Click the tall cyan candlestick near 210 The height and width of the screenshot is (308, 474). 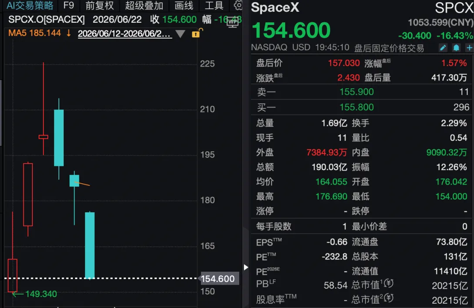[59, 138]
